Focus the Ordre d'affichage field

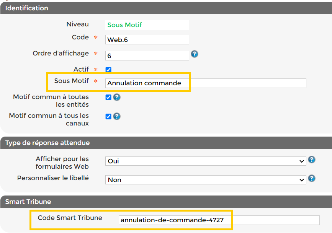tap(147, 56)
